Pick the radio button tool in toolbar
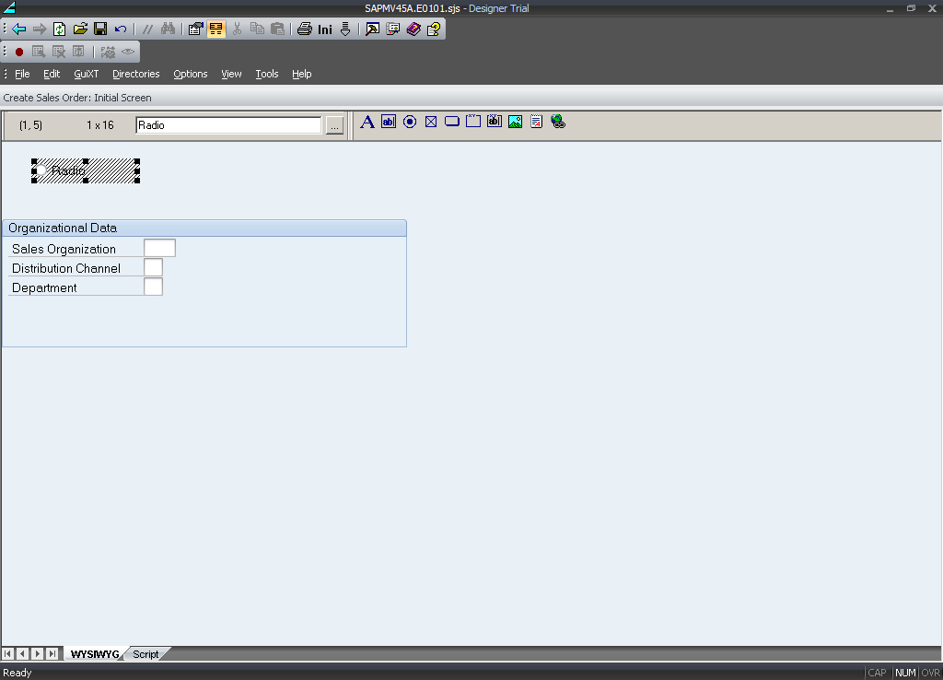 coord(410,122)
